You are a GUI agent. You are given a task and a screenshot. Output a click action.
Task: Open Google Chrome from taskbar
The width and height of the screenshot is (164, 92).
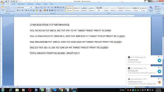[x=61, y=90]
